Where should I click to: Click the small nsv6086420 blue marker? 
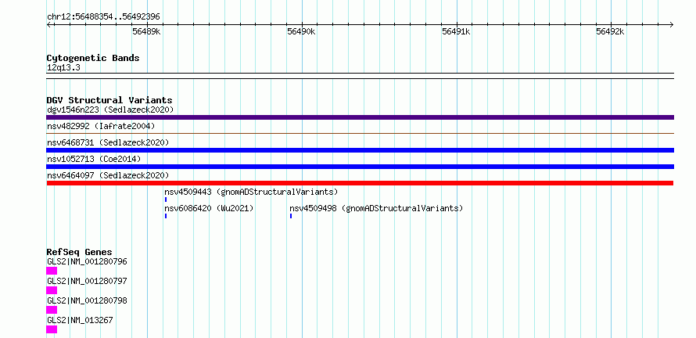[x=166, y=216]
